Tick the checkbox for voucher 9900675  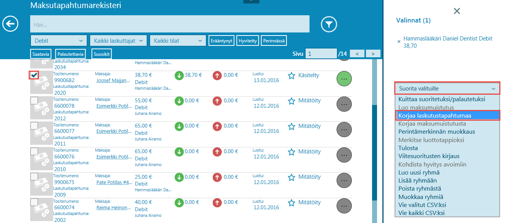[x=34, y=176]
